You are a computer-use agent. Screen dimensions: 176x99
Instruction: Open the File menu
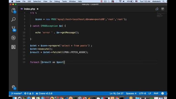click(24, 1)
